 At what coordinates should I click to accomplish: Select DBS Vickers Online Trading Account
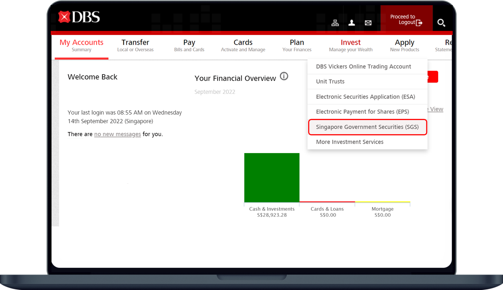tap(363, 66)
